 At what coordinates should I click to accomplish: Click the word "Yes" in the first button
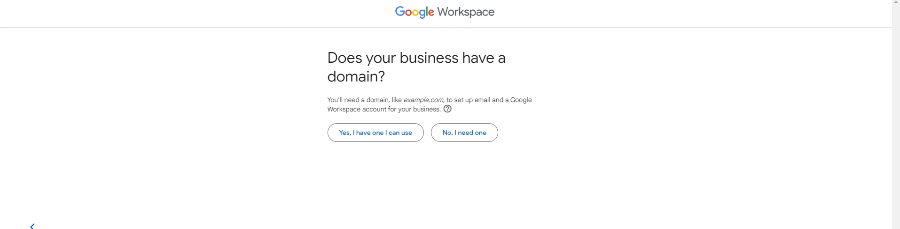click(344, 133)
